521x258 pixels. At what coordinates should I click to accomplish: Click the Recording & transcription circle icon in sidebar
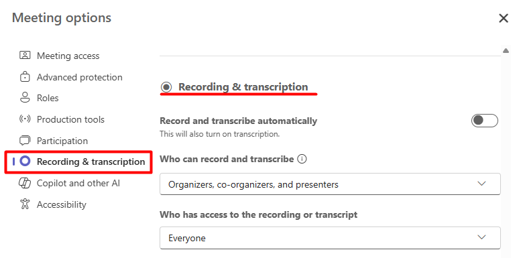pos(25,162)
